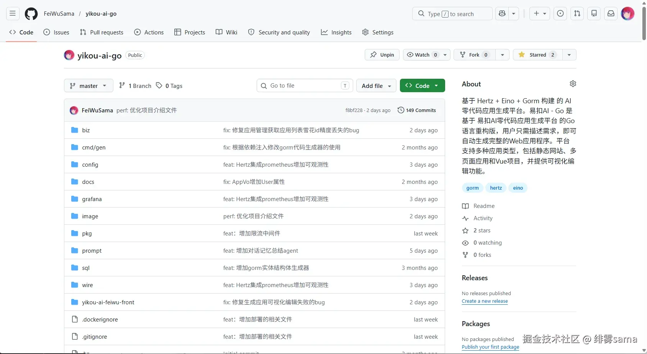Open the gorm topic tag

[472, 188]
